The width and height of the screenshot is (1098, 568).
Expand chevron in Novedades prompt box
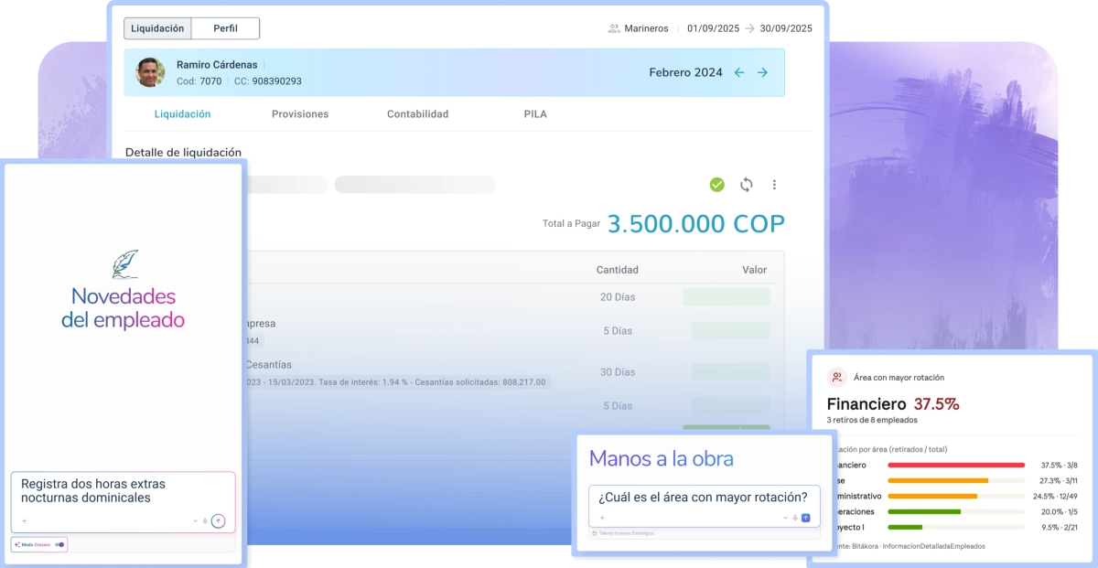click(x=195, y=521)
